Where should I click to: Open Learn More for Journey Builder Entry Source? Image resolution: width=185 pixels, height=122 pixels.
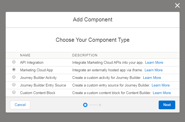(161, 85)
